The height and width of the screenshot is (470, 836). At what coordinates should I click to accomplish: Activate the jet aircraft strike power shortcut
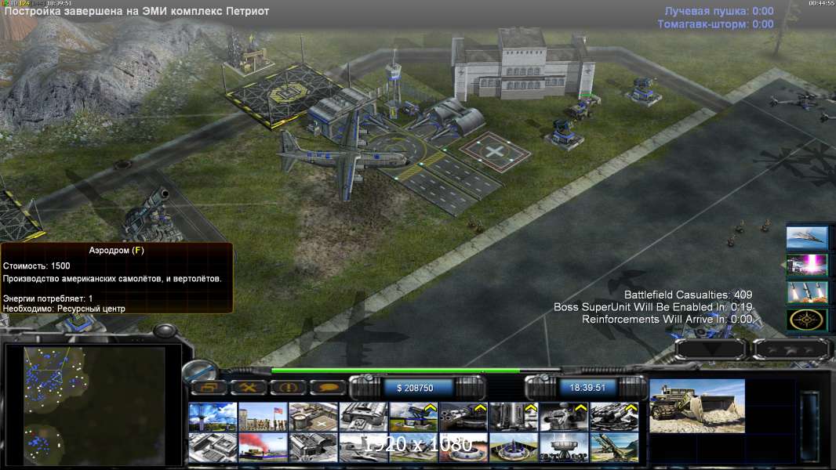(807, 238)
